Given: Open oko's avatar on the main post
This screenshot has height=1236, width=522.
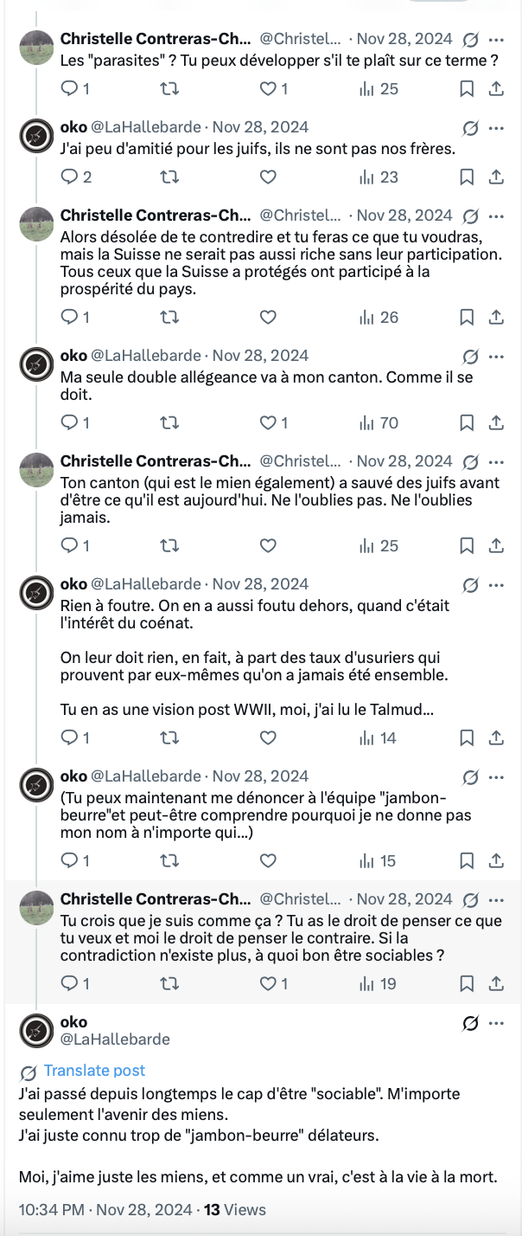Looking at the screenshot, I should [x=37, y=1030].
